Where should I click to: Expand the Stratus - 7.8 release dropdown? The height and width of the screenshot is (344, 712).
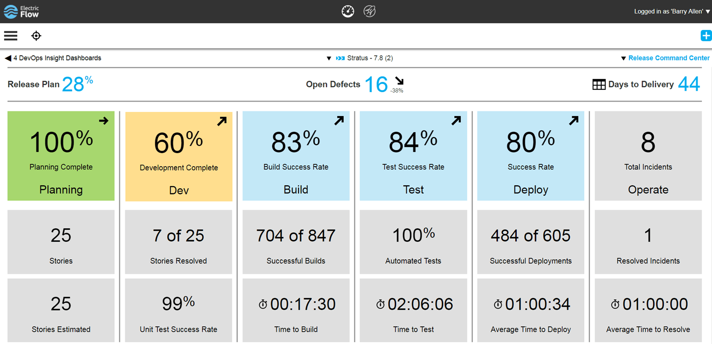coord(329,59)
